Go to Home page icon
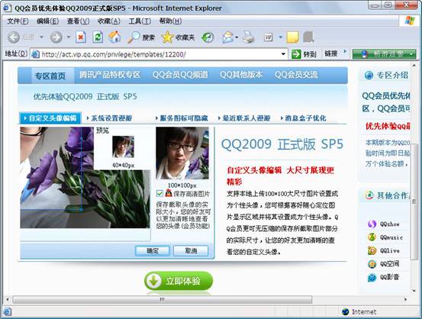Viewport: 422px width, 319px height. (x=114, y=37)
